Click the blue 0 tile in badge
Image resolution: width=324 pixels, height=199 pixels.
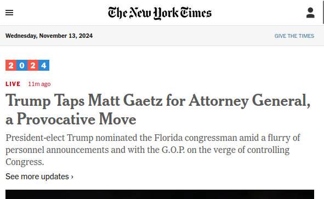[x=22, y=65]
